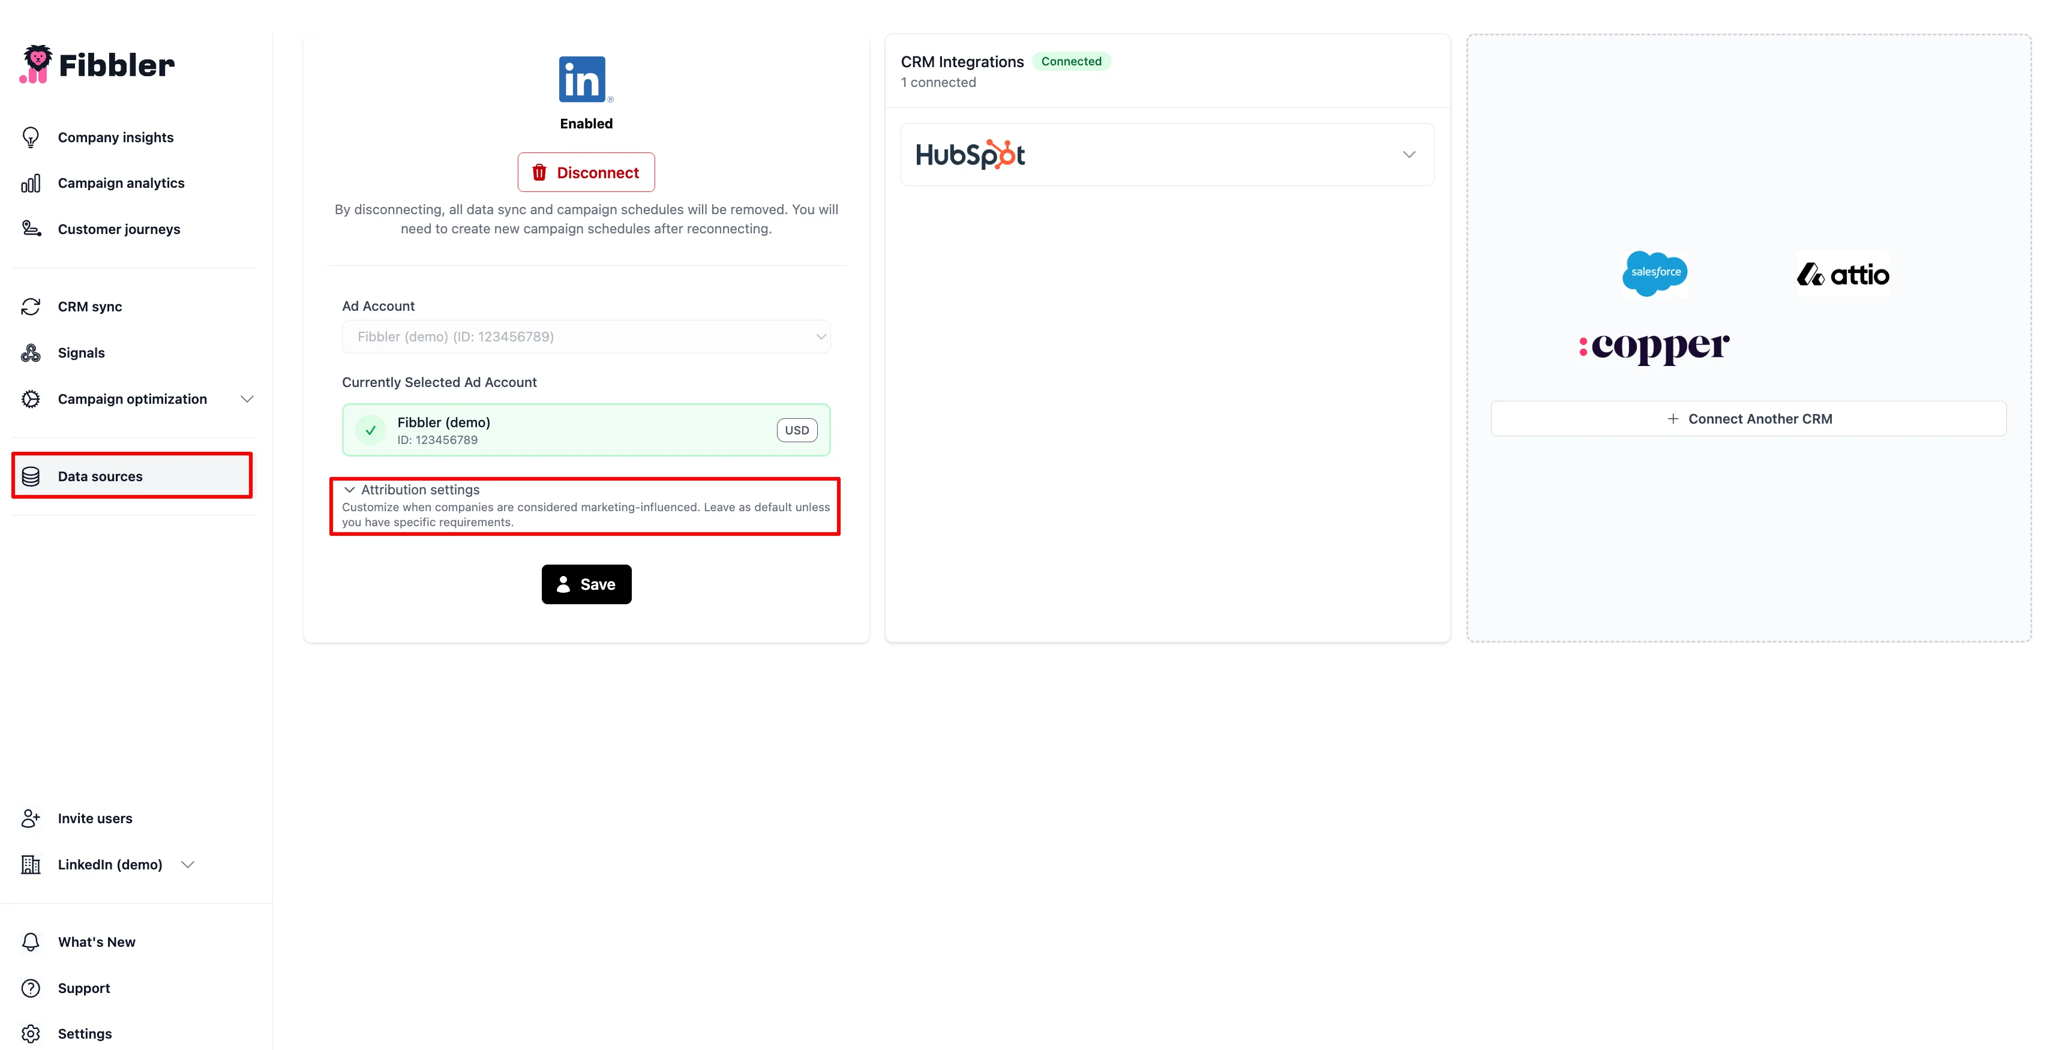Click the CRM sync icon
Viewport: 2058px width, 1050px height.
point(31,306)
